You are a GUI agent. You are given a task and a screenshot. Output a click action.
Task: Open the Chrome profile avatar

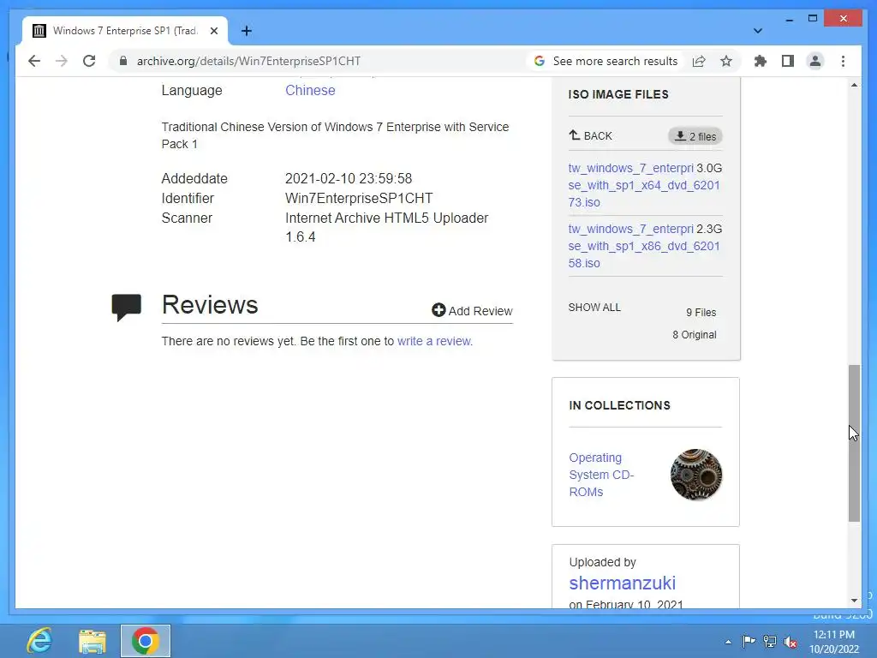(x=815, y=61)
